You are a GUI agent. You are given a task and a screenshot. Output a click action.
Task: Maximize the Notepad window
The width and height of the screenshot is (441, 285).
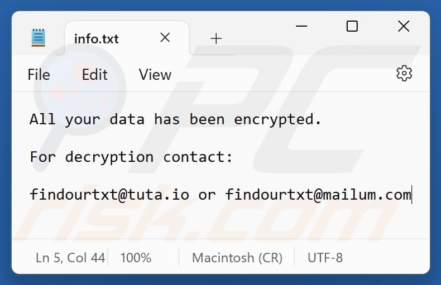click(352, 26)
